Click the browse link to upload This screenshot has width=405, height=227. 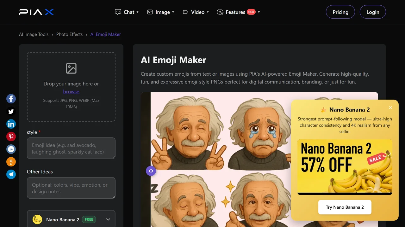pos(71,91)
